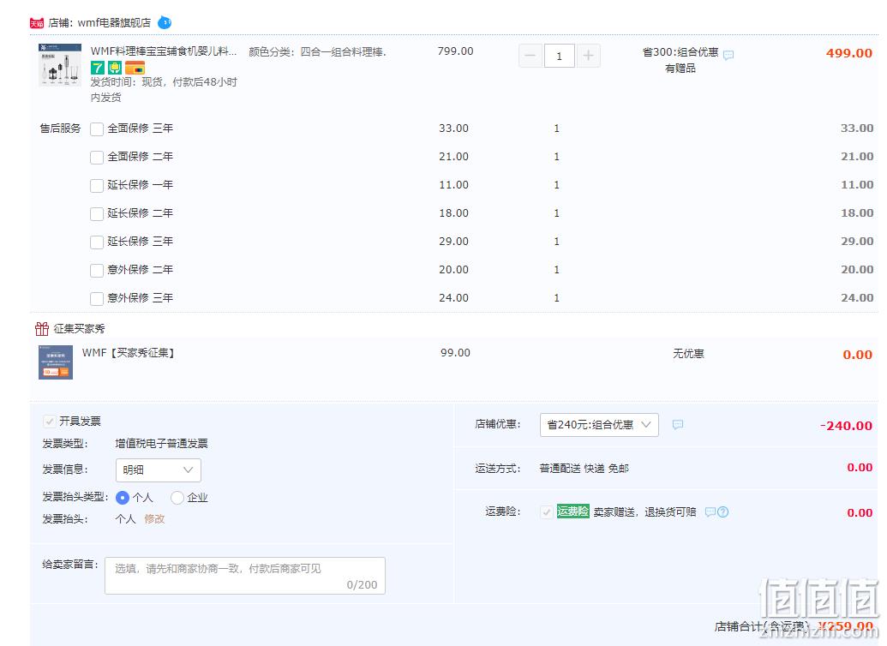Click the gift icon beside 征集买家秀
Viewport: 887px width, 646px height.
(x=42, y=328)
